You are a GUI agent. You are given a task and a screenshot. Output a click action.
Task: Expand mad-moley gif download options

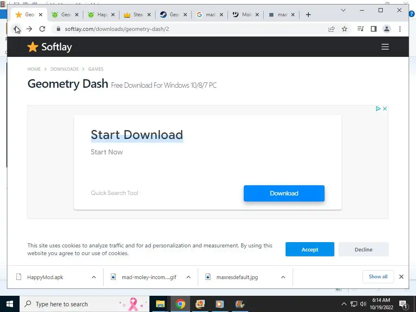188,277
